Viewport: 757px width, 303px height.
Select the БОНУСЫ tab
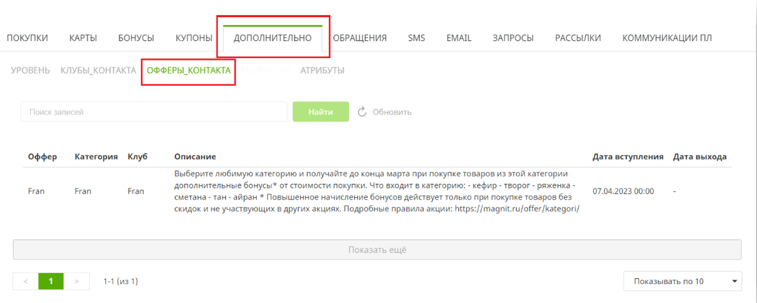coord(136,38)
